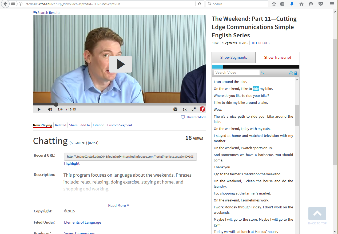Click the Record URL text field

pyautogui.click(x=130, y=157)
